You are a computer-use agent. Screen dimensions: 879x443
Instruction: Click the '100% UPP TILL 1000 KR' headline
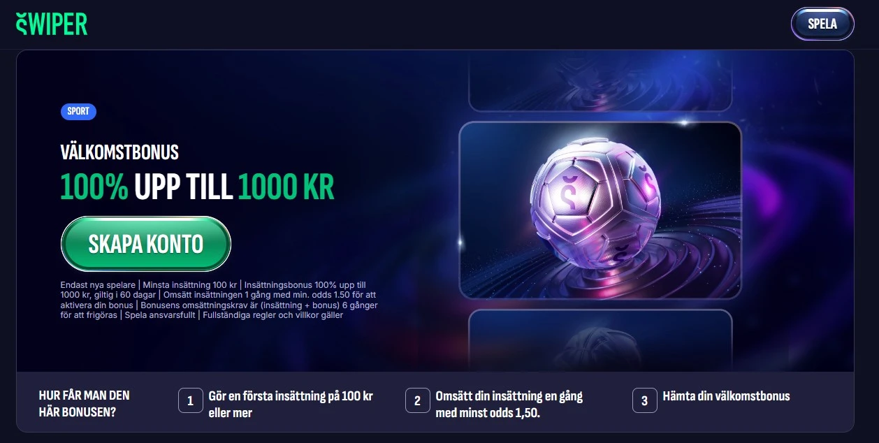pos(198,187)
